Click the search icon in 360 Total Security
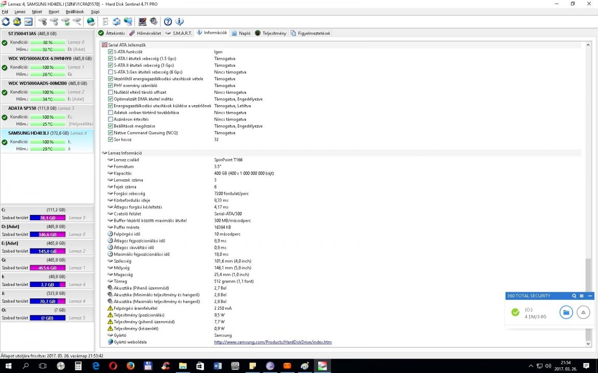 [574, 296]
